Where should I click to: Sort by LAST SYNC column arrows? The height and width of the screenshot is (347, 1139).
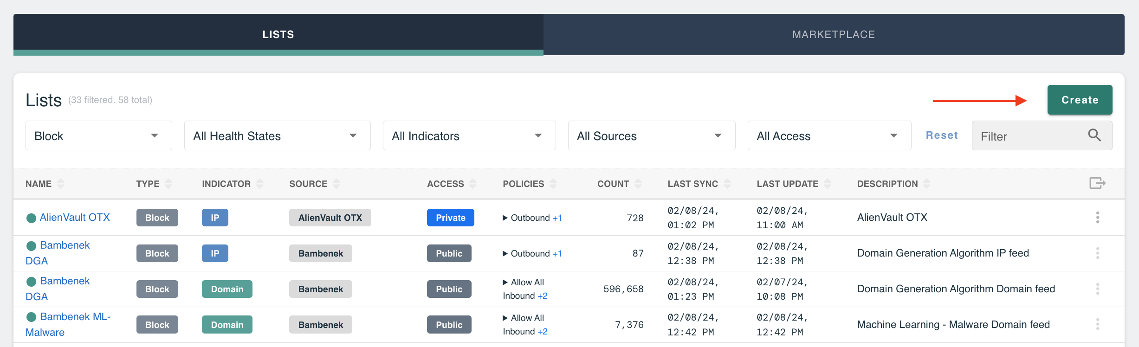click(727, 184)
